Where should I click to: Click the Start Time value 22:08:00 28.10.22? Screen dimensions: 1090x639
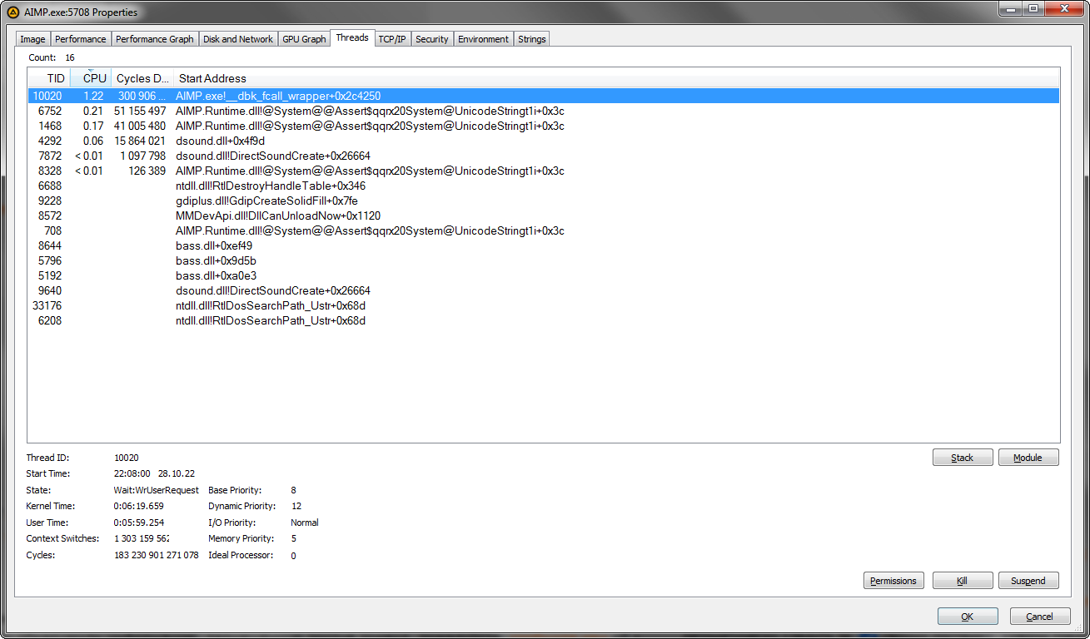coord(154,473)
